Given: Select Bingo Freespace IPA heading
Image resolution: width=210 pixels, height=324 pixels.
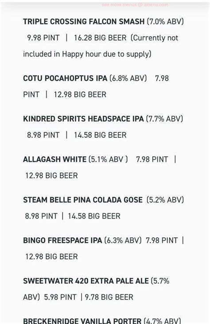Looking at the screenshot, I should (62, 240).
